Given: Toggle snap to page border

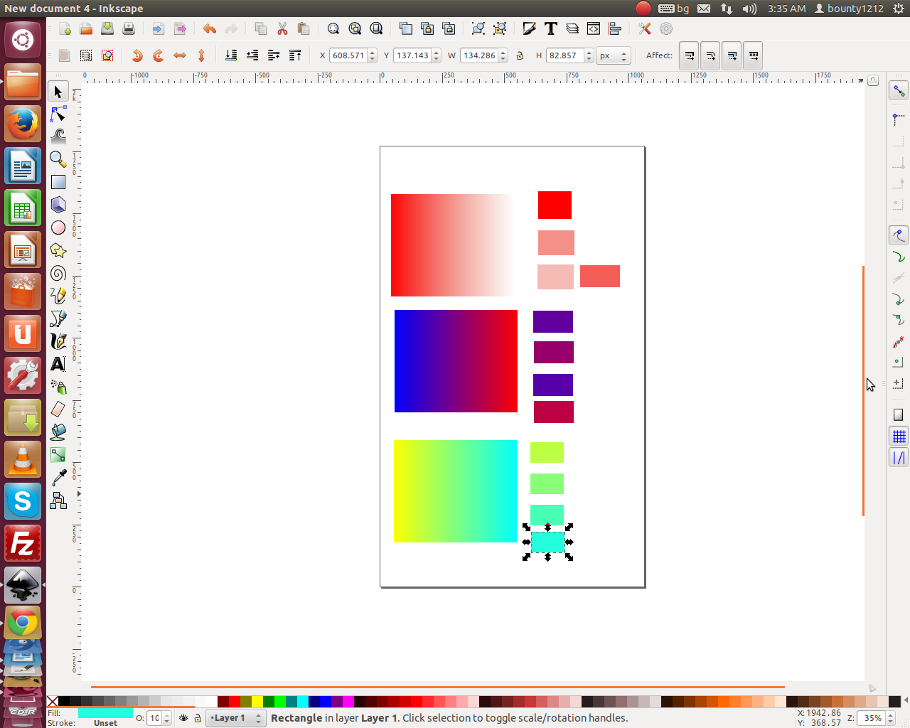Looking at the screenshot, I should coord(899,414).
